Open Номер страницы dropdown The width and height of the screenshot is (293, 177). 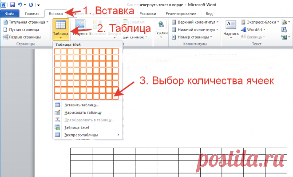point(192,37)
